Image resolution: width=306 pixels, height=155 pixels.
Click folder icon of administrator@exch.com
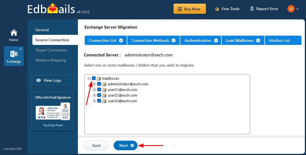tap(104, 84)
